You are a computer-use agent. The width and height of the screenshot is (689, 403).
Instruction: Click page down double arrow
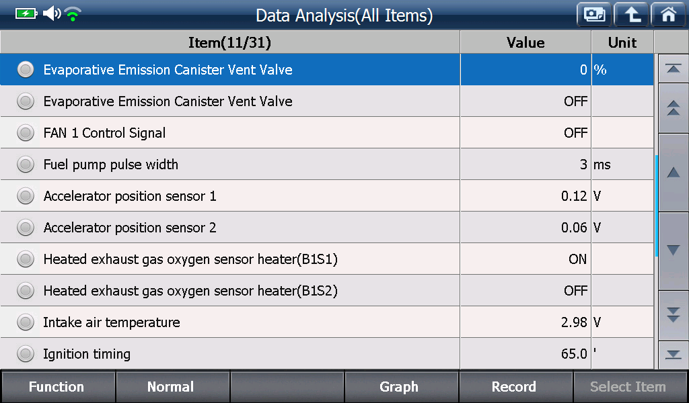pos(673,315)
